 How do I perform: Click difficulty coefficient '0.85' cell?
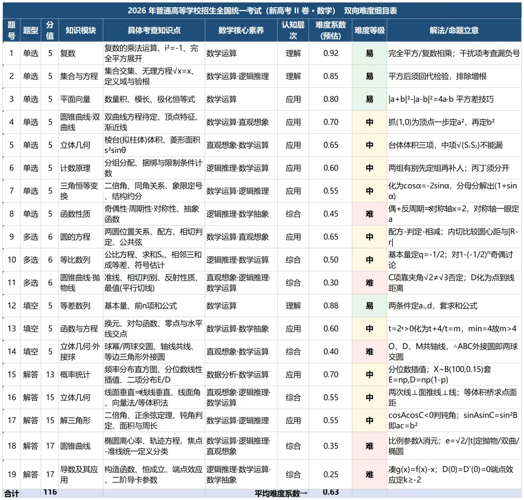tap(330, 77)
